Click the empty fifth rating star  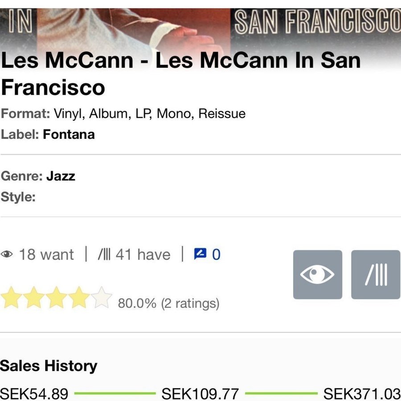tap(102, 298)
